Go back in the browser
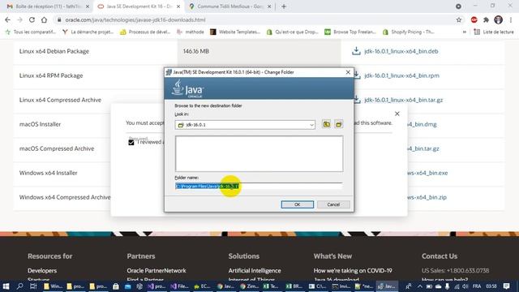Image resolution: width=519 pixels, height=292 pixels. [x=7, y=19]
